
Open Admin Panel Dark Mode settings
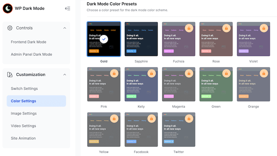(x=31, y=54)
